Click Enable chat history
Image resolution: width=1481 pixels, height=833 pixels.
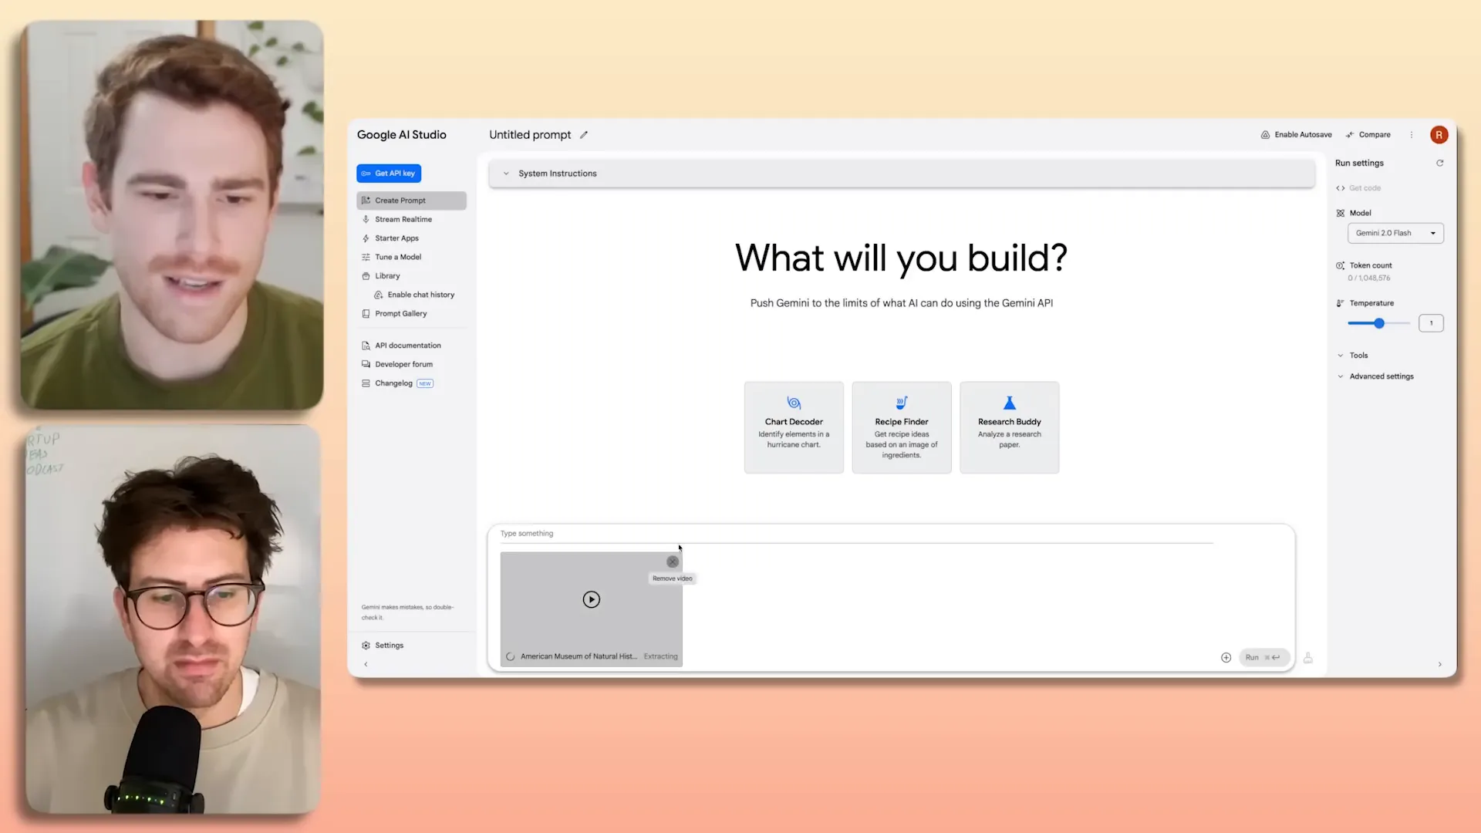tap(421, 295)
